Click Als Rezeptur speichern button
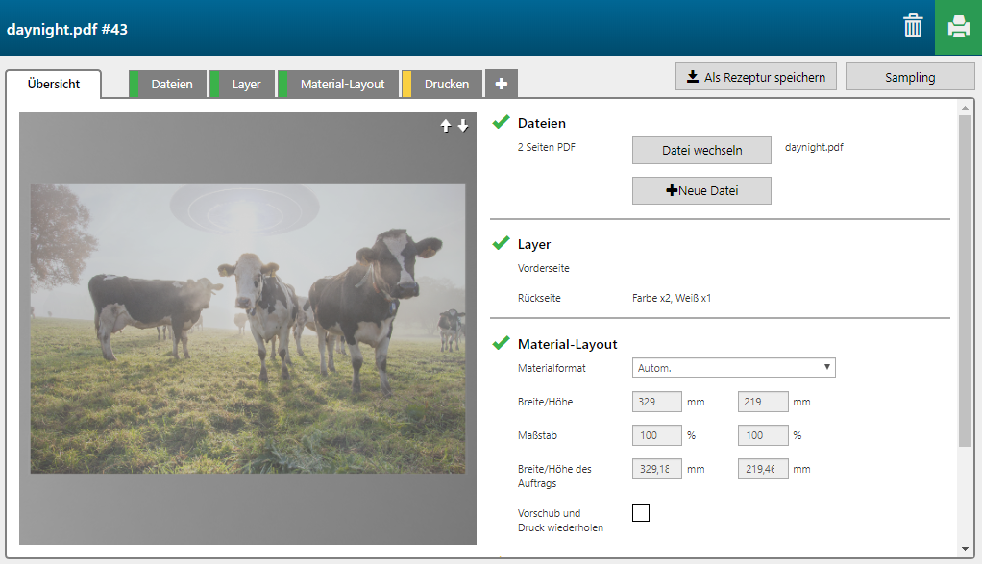The width and height of the screenshot is (982, 564). pyautogui.click(x=756, y=77)
